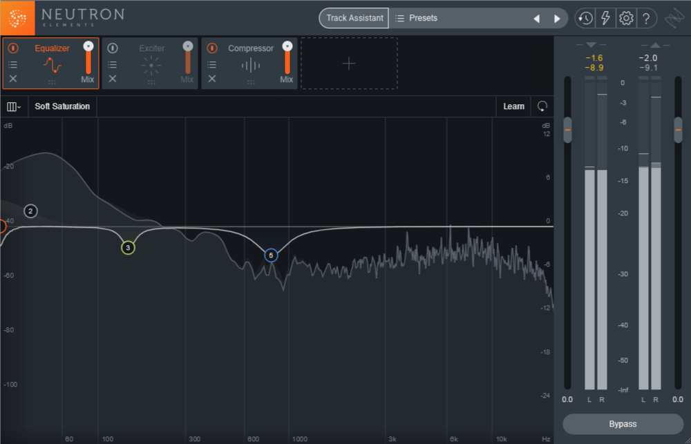Click the iZotope scribble logo at top right

coord(675,19)
